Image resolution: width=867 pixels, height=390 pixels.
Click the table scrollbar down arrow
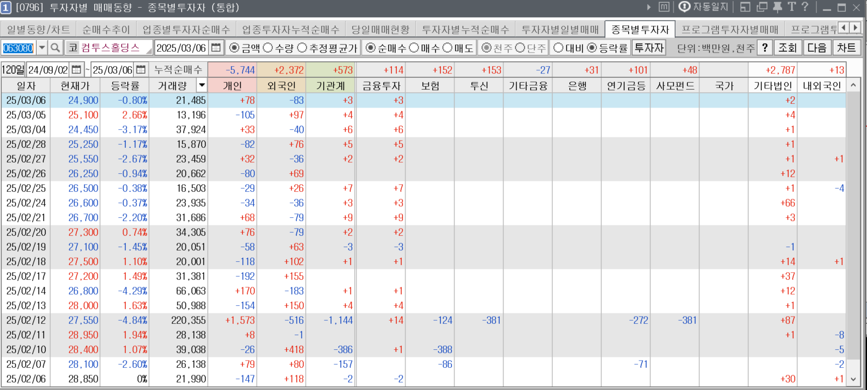pos(853,380)
